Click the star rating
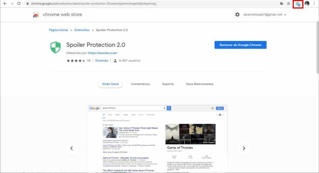The height and width of the screenshot is (173, 319). (76, 61)
